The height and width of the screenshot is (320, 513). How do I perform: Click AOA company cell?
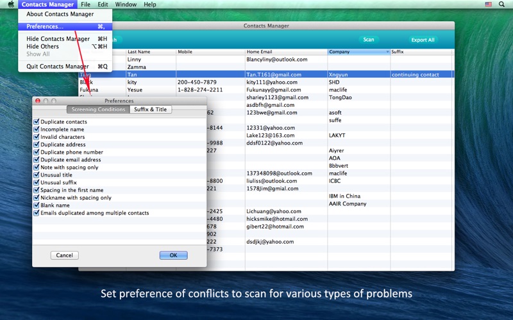pos(334,158)
